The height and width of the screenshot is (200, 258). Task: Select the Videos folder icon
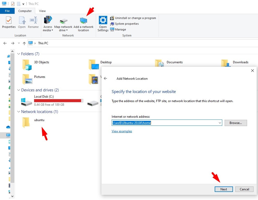[x=94, y=79]
